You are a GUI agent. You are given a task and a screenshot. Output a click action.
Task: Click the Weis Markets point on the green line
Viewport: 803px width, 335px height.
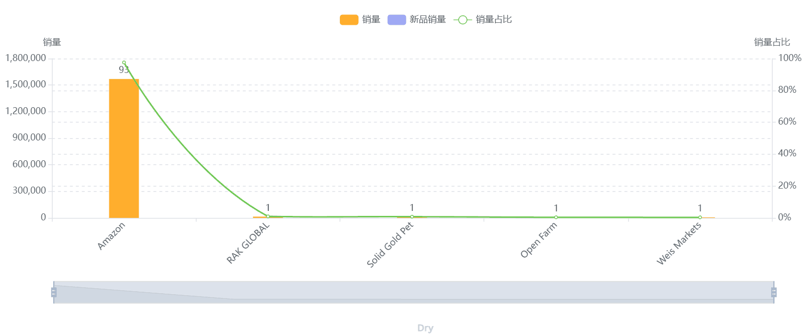point(700,217)
